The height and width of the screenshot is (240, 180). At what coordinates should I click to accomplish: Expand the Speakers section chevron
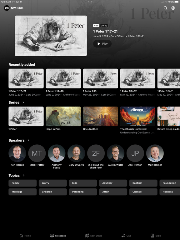(28, 140)
